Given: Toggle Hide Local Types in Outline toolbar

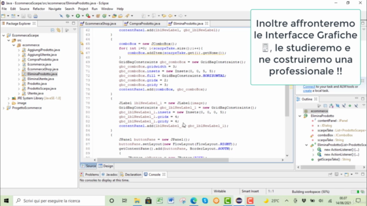Looking at the screenshot, I should [356, 106].
